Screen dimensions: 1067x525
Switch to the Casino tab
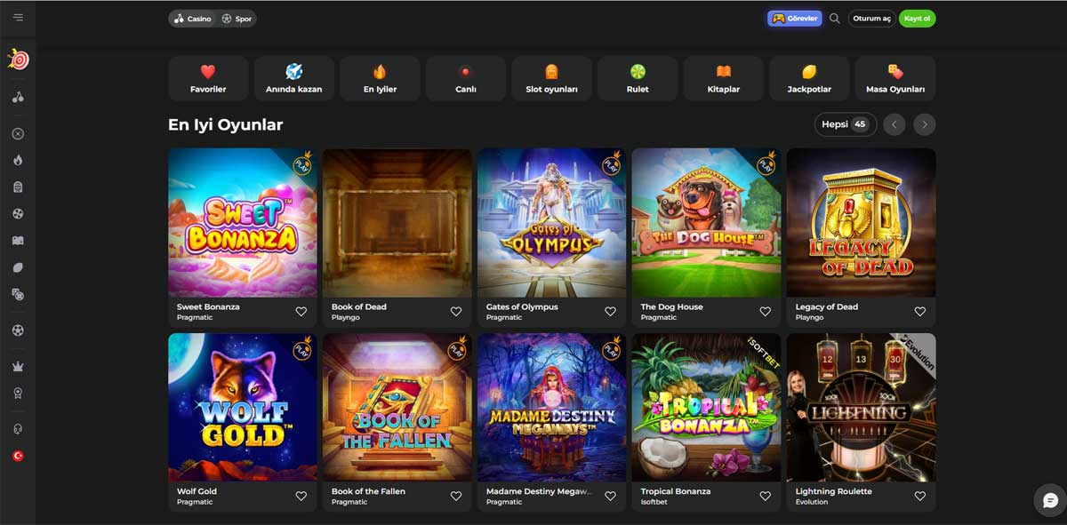coord(193,19)
